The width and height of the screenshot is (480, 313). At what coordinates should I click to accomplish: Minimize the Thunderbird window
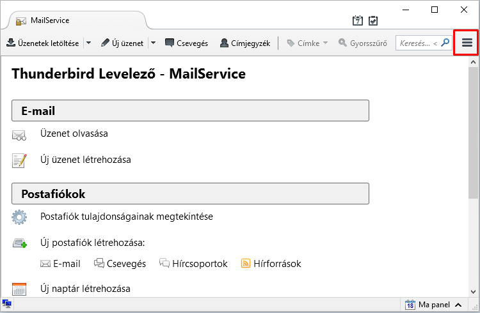[406, 10]
